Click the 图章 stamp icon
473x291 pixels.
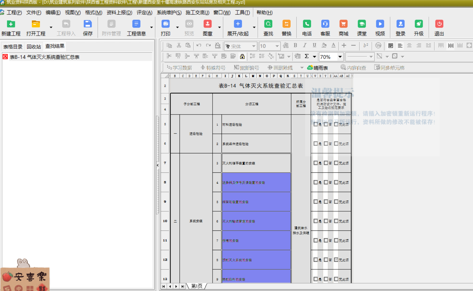(x=207, y=24)
